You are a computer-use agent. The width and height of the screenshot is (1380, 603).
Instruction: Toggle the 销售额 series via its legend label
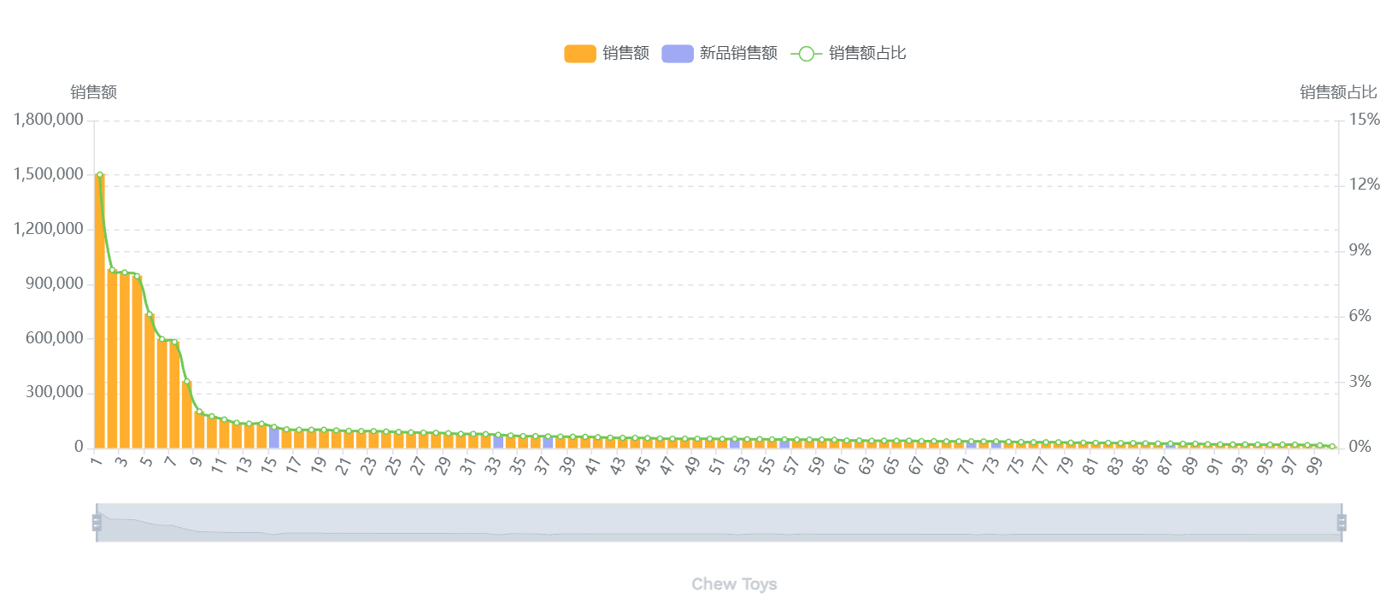point(625,54)
